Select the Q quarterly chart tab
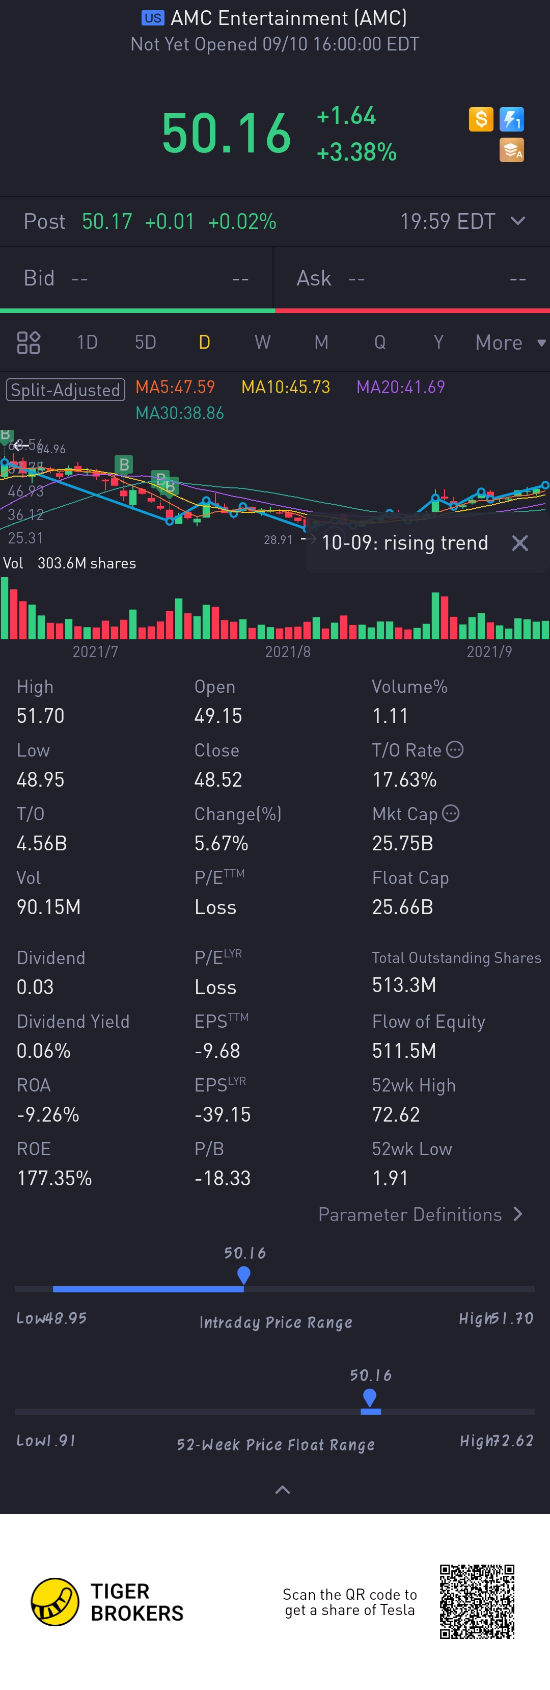 point(379,342)
